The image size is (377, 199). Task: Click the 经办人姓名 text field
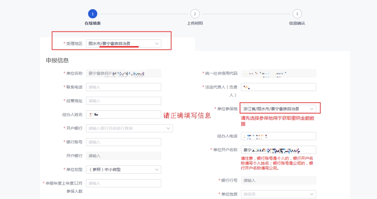click(124, 115)
